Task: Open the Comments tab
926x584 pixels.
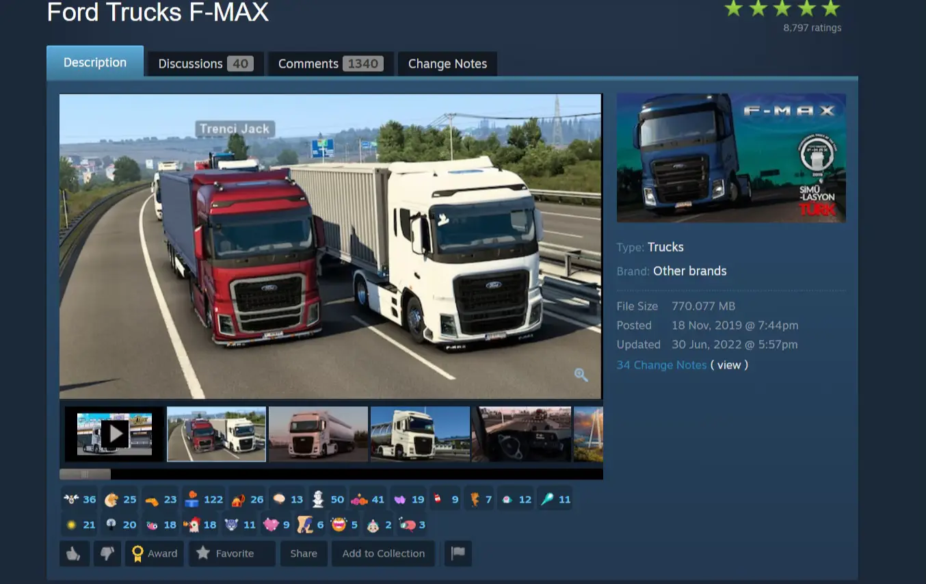Action: (x=331, y=64)
